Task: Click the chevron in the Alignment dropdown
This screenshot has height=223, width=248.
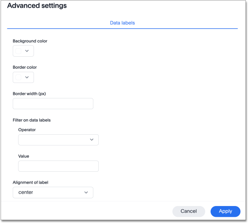Action: [86, 192]
